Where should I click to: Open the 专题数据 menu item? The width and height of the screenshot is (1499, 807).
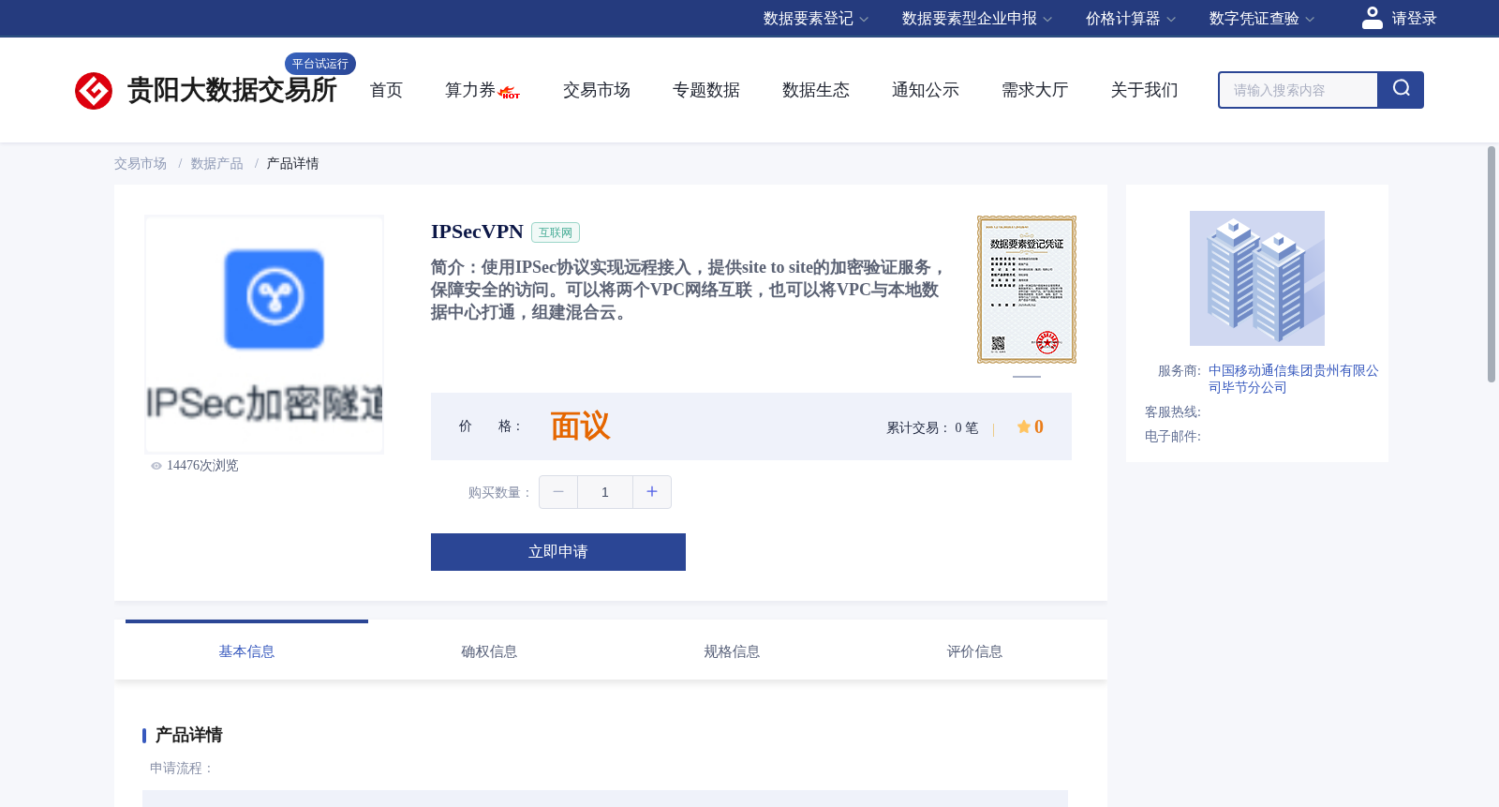(706, 90)
